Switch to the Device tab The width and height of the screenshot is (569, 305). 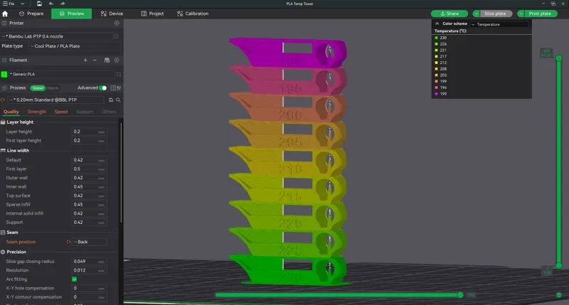coord(112,14)
